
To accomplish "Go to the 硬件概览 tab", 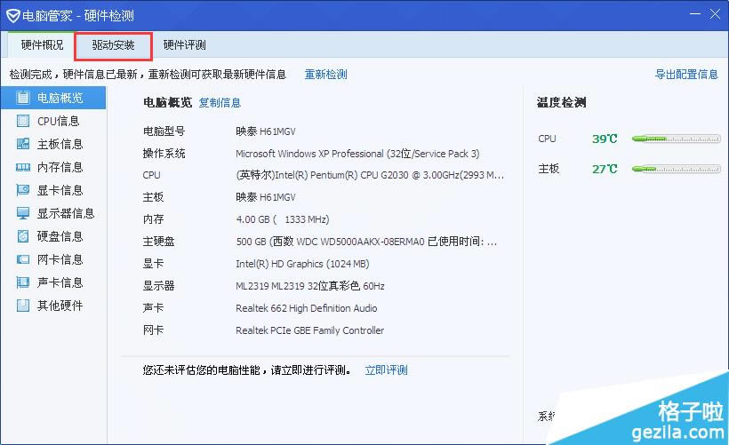I will [x=42, y=45].
